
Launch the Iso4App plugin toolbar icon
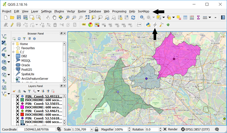click(155, 25)
